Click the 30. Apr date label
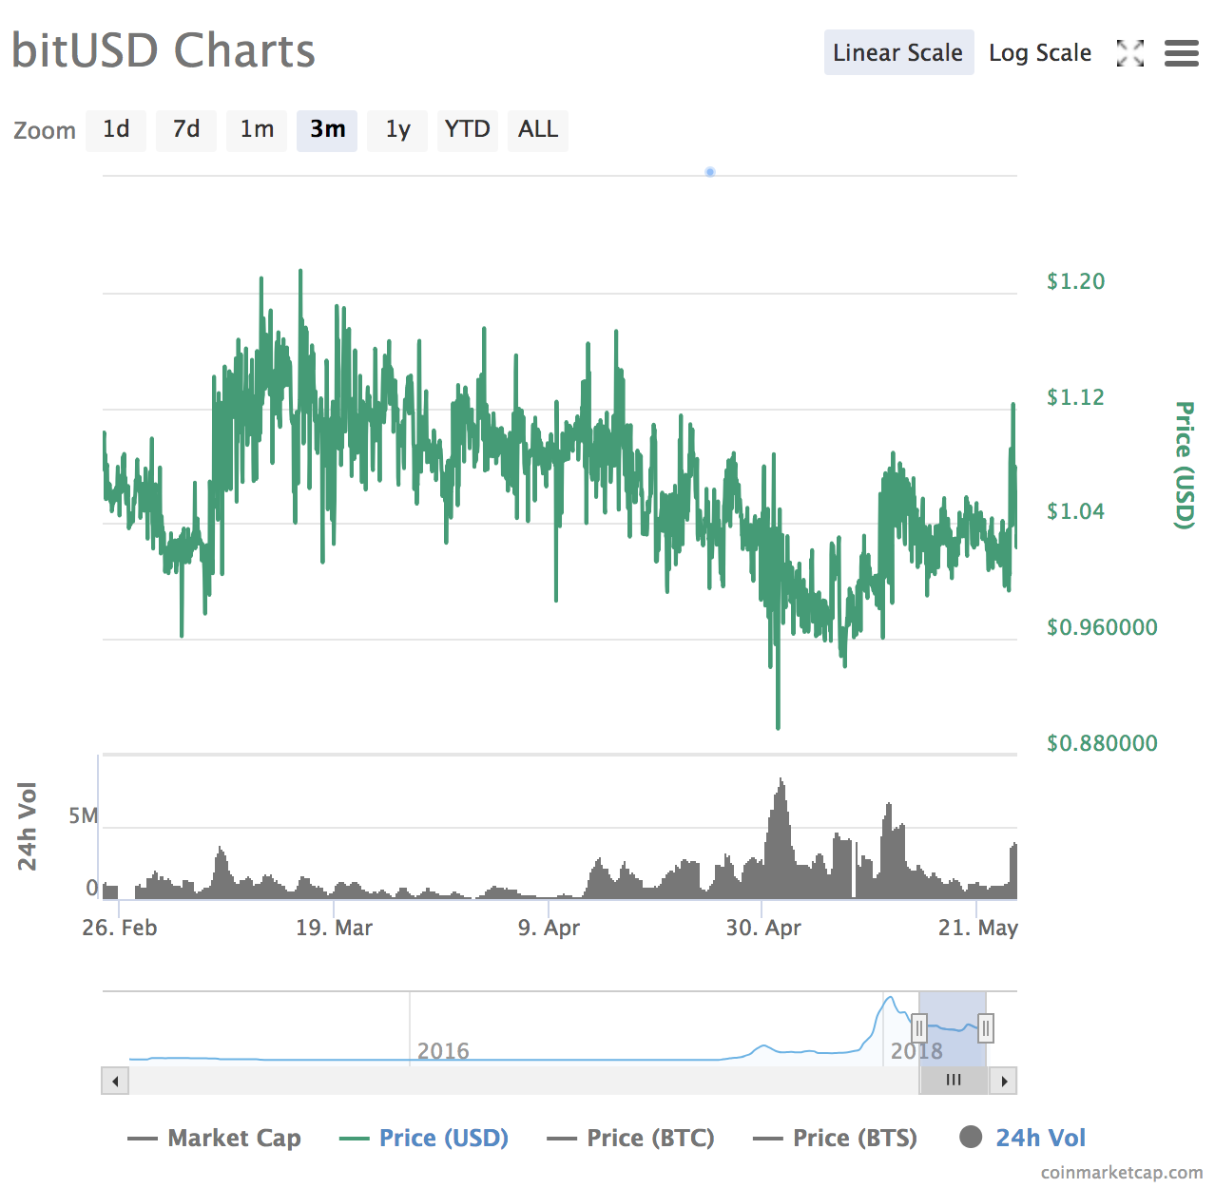The image size is (1215, 1188). 763,928
